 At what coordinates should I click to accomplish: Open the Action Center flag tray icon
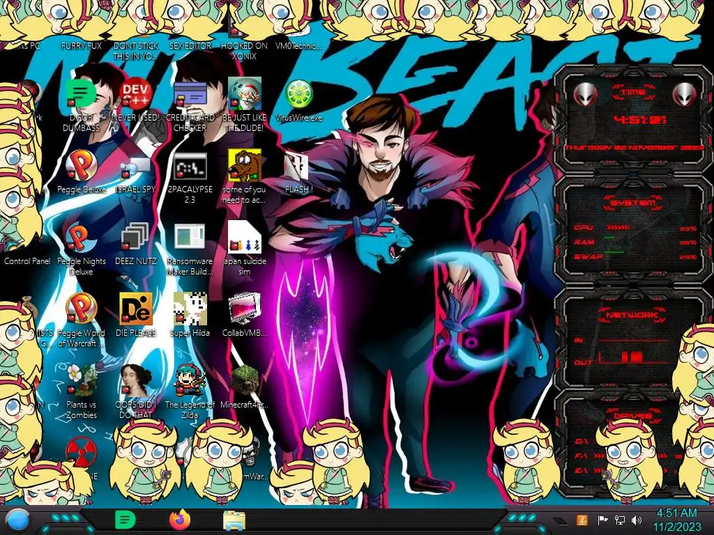(x=603, y=520)
